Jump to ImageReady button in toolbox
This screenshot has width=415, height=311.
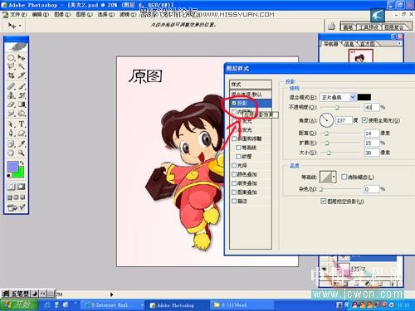(x=16, y=207)
